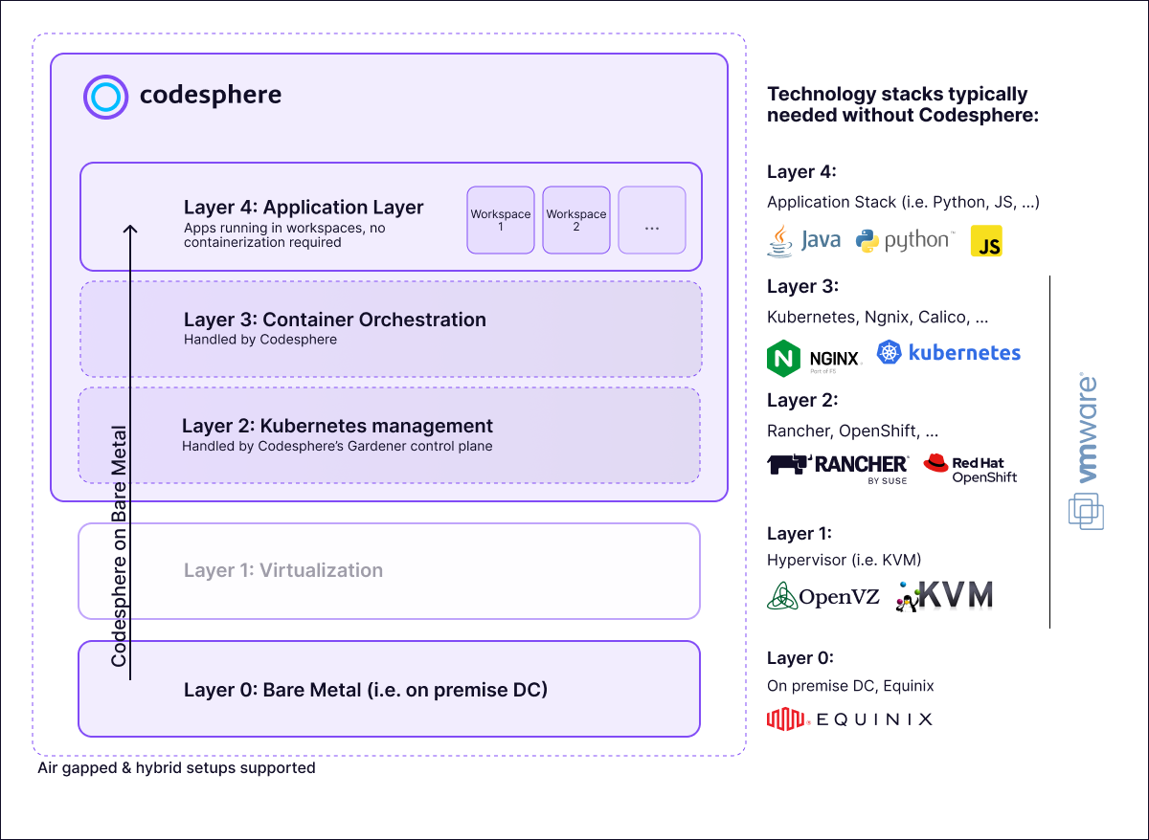The width and height of the screenshot is (1149, 840).
Task: Click the Layer 3: Container Orchestration heading
Action: coord(335,320)
